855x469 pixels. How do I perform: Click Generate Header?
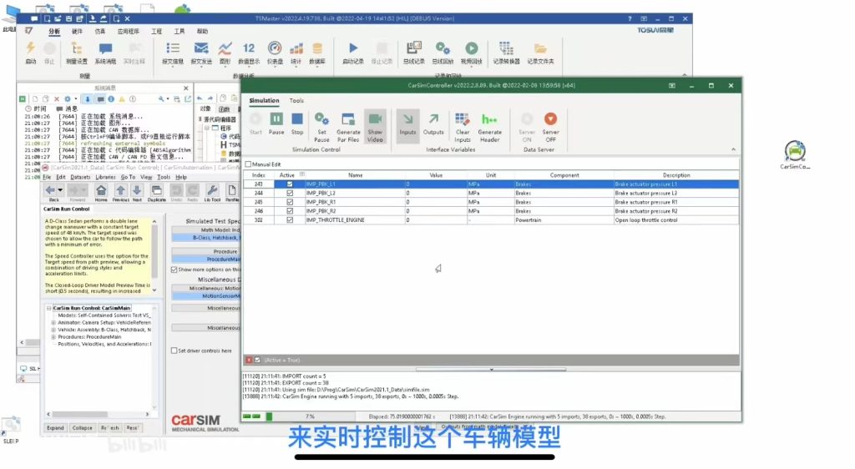coord(489,127)
